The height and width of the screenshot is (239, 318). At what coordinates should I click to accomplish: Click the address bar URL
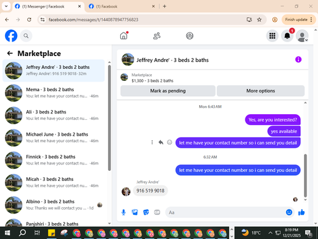(93, 20)
